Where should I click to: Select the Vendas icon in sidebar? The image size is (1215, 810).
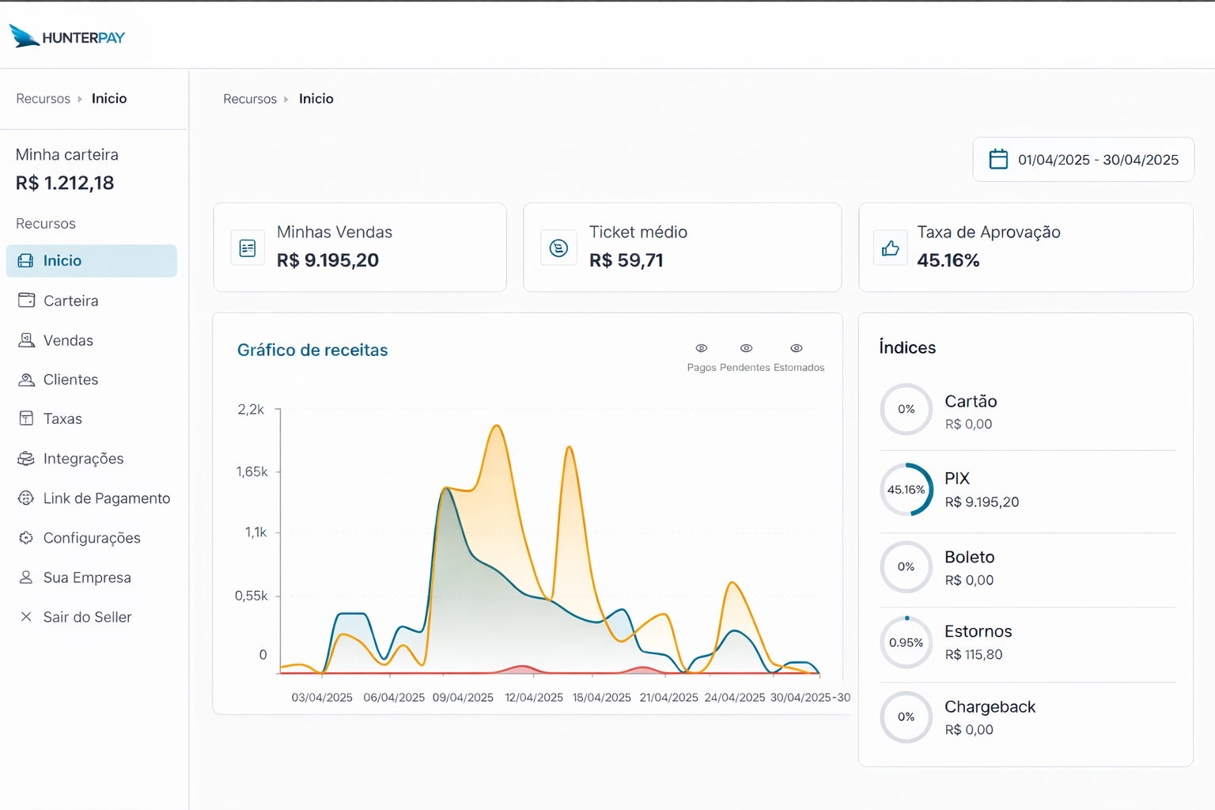(x=26, y=340)
